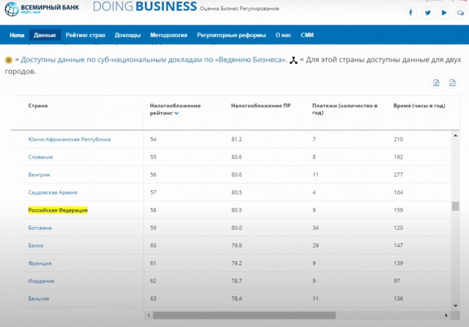Viewport: 469px width, 327px height.
Task: Open the Российская Федерация country link
Action: [58, 210]
